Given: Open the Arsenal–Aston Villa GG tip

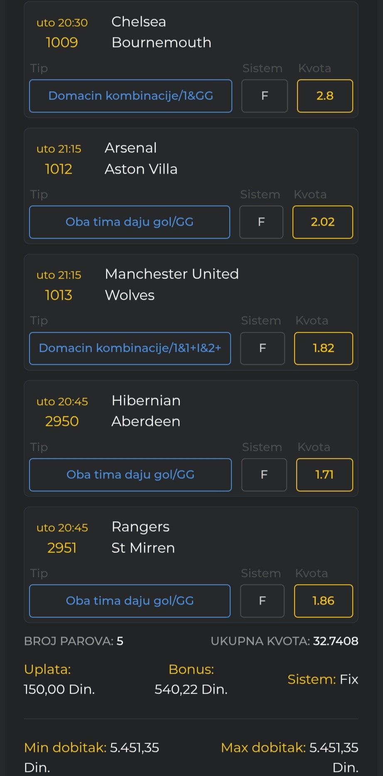Looking at the screenshot, I should [x=130, y=222].
